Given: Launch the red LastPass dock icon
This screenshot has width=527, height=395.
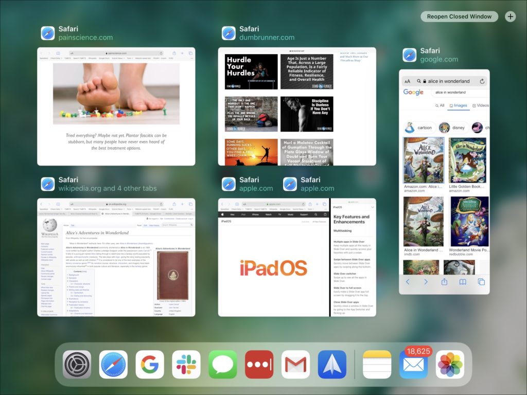Looking at the screenshot, I should point(259,365).
